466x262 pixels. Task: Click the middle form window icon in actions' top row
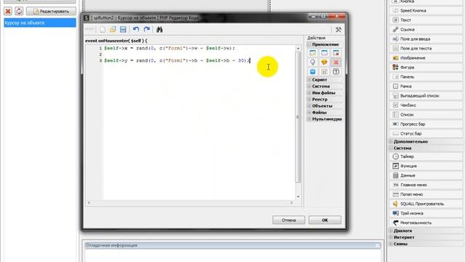click(324, 53)
